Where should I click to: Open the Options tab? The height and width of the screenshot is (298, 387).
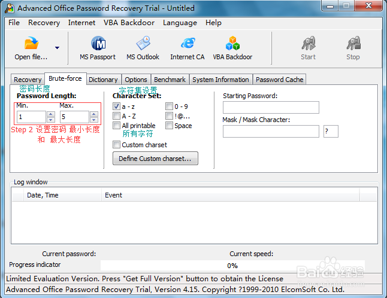(x=136, y=80)
